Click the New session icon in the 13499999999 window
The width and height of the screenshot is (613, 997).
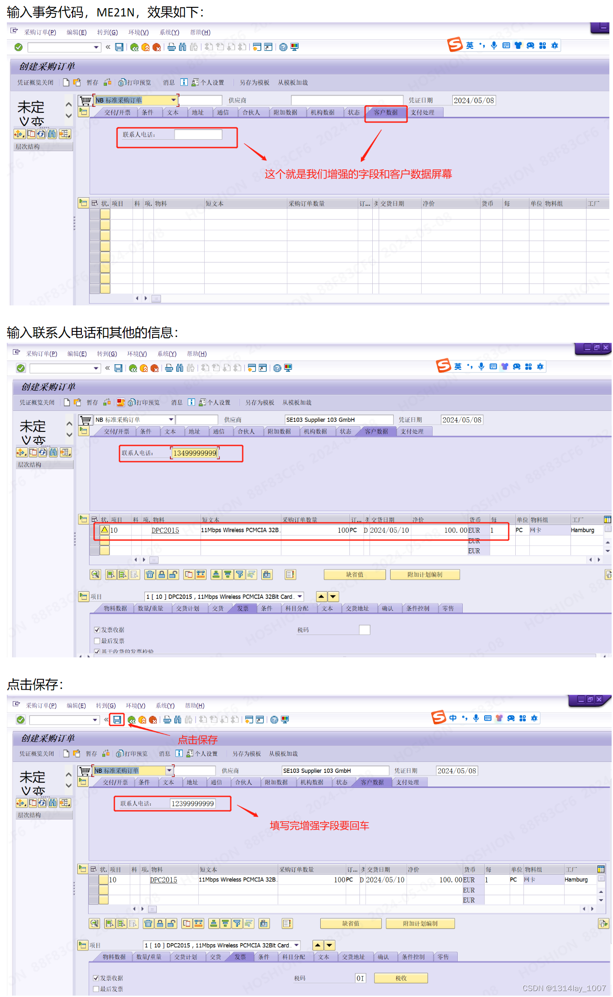click(x=252, y=368)
